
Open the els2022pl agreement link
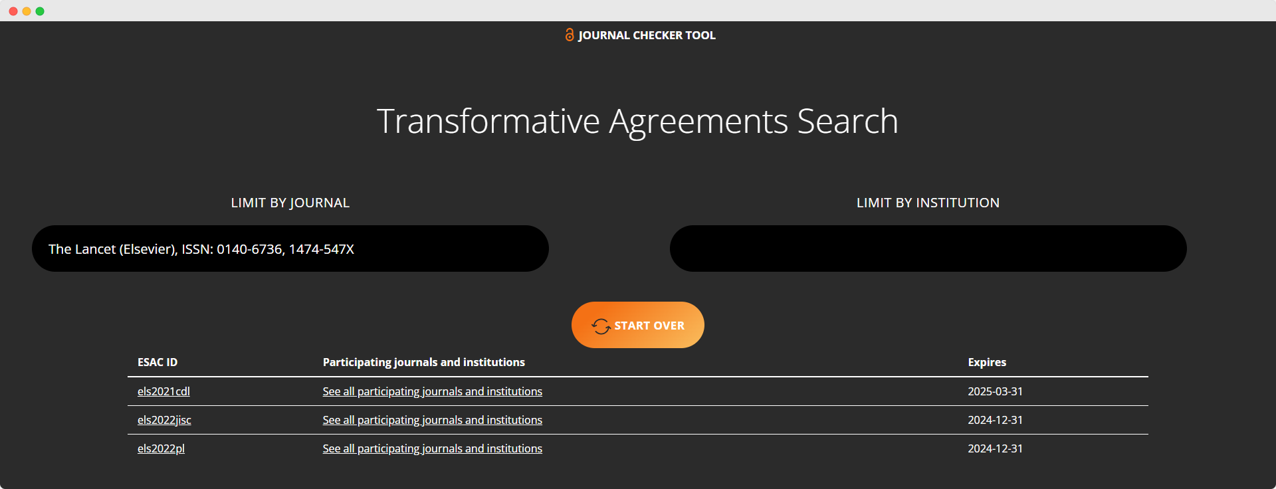pos(161,448)
